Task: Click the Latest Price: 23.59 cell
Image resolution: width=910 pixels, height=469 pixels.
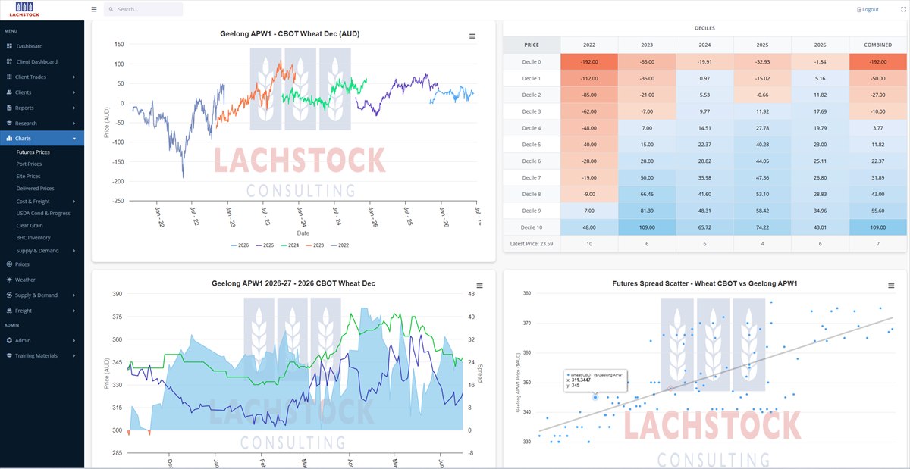Action: (x=532, y=244)
